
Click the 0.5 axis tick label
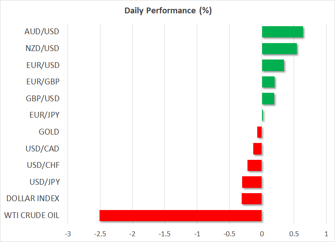(x=294, y=234)
